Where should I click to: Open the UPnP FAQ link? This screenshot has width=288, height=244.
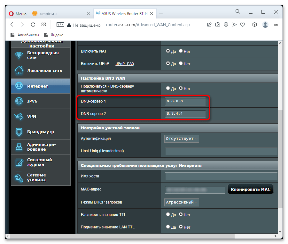tap(125, 64)
